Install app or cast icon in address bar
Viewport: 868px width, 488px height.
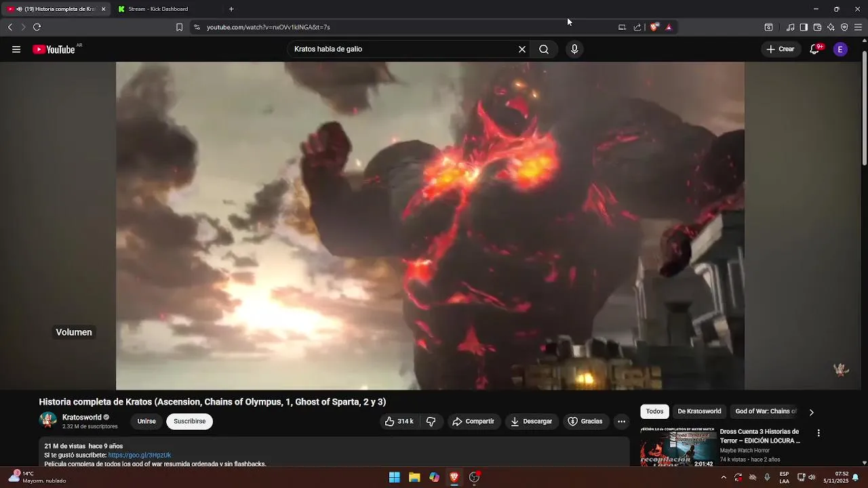click(622, 27)
